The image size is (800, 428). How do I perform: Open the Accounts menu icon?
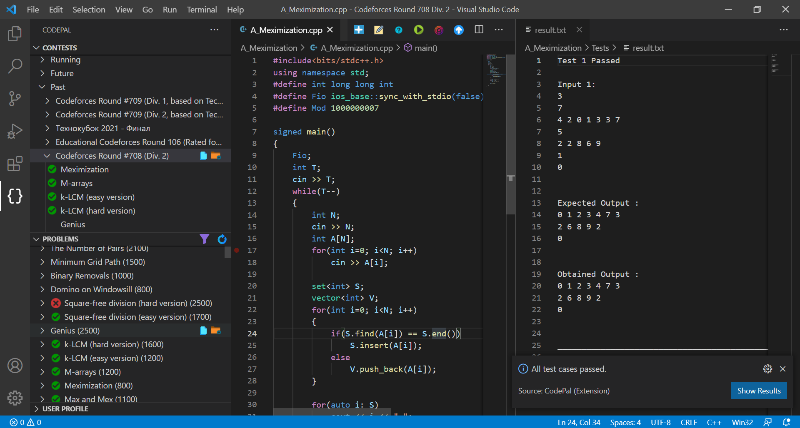(x=15, y=366)
